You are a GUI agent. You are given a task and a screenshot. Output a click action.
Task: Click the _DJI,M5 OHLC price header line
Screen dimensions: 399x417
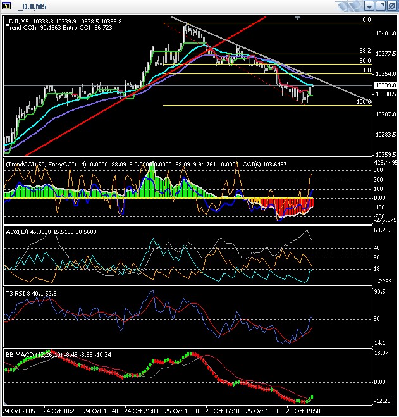click(64, 22)
